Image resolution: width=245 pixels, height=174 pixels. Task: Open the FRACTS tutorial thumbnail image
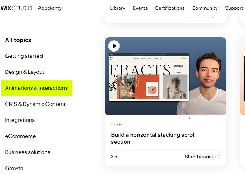[166, 76]
